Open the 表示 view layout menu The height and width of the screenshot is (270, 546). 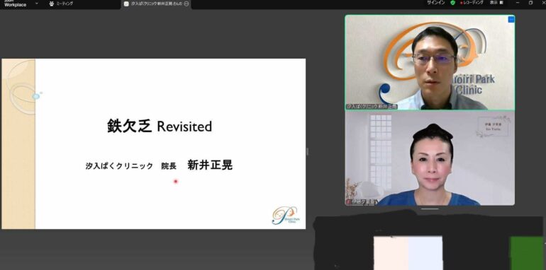(496, 2)
